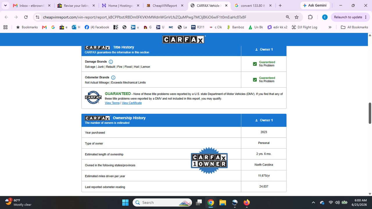
Task: Click the taskbar Search box
Action: click(x=162, y=202)
